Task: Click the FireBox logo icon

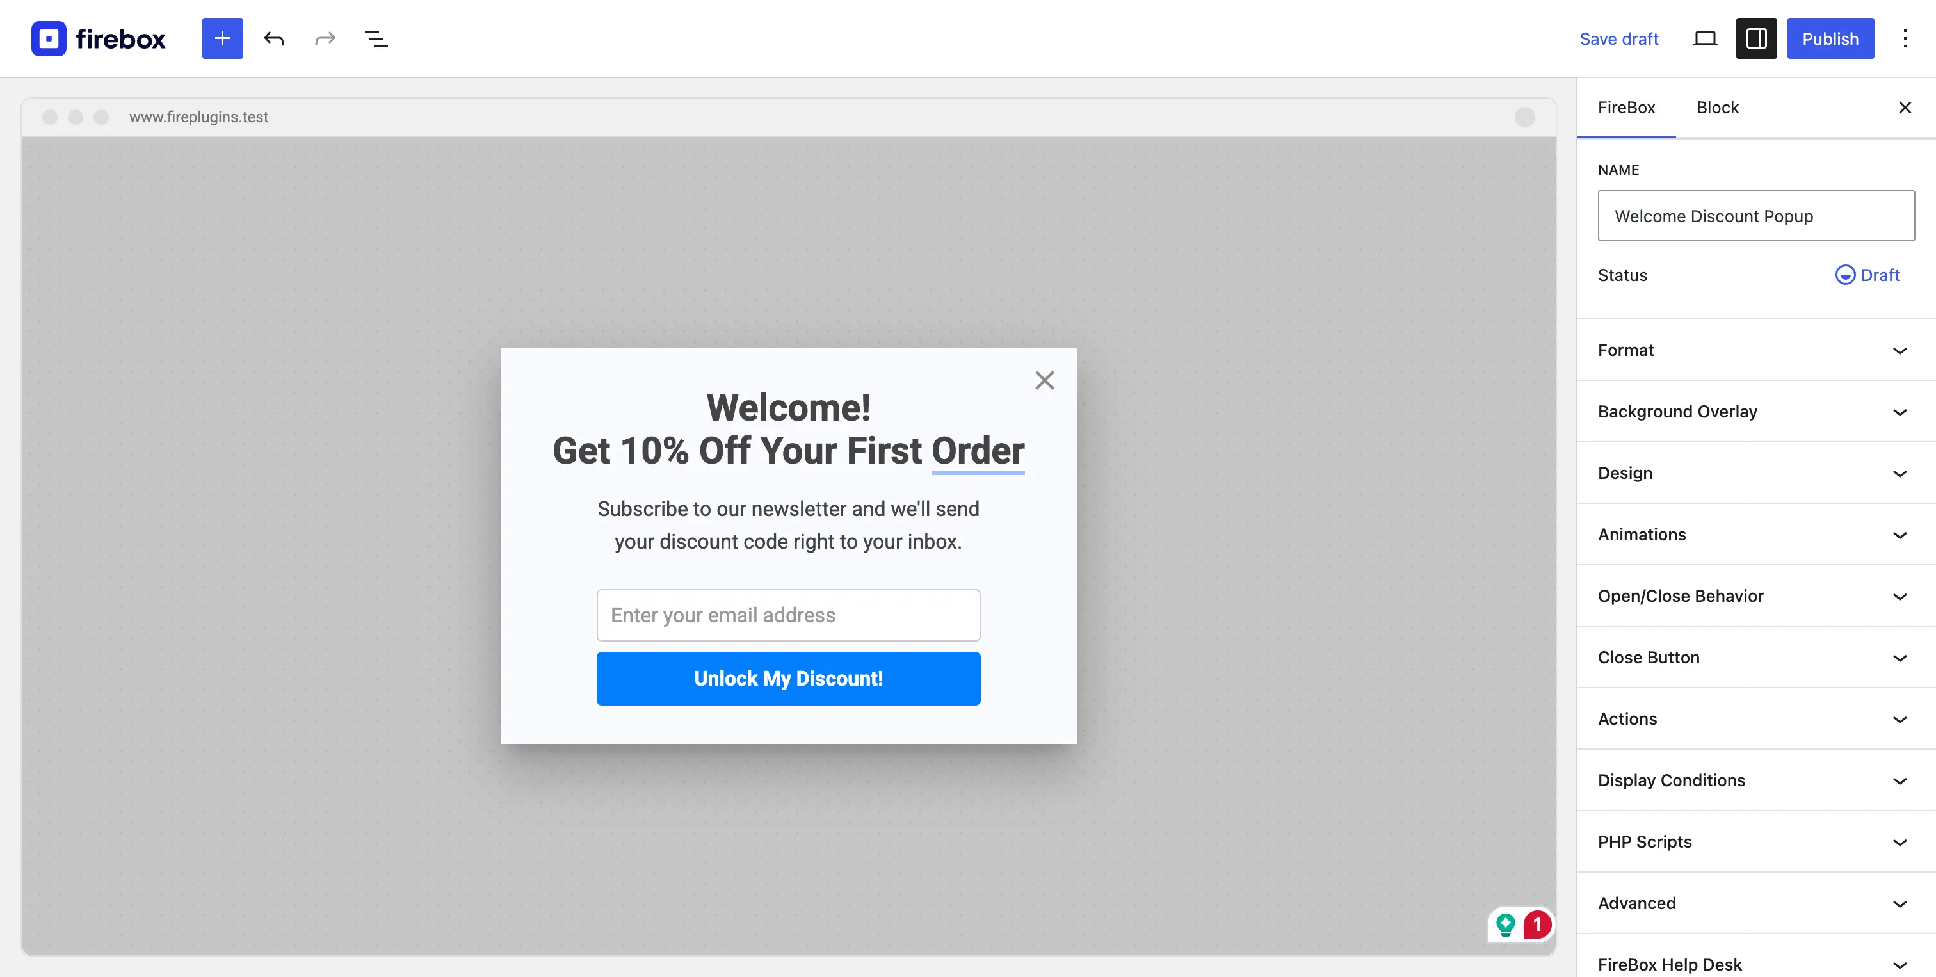Action: point(49,38)
